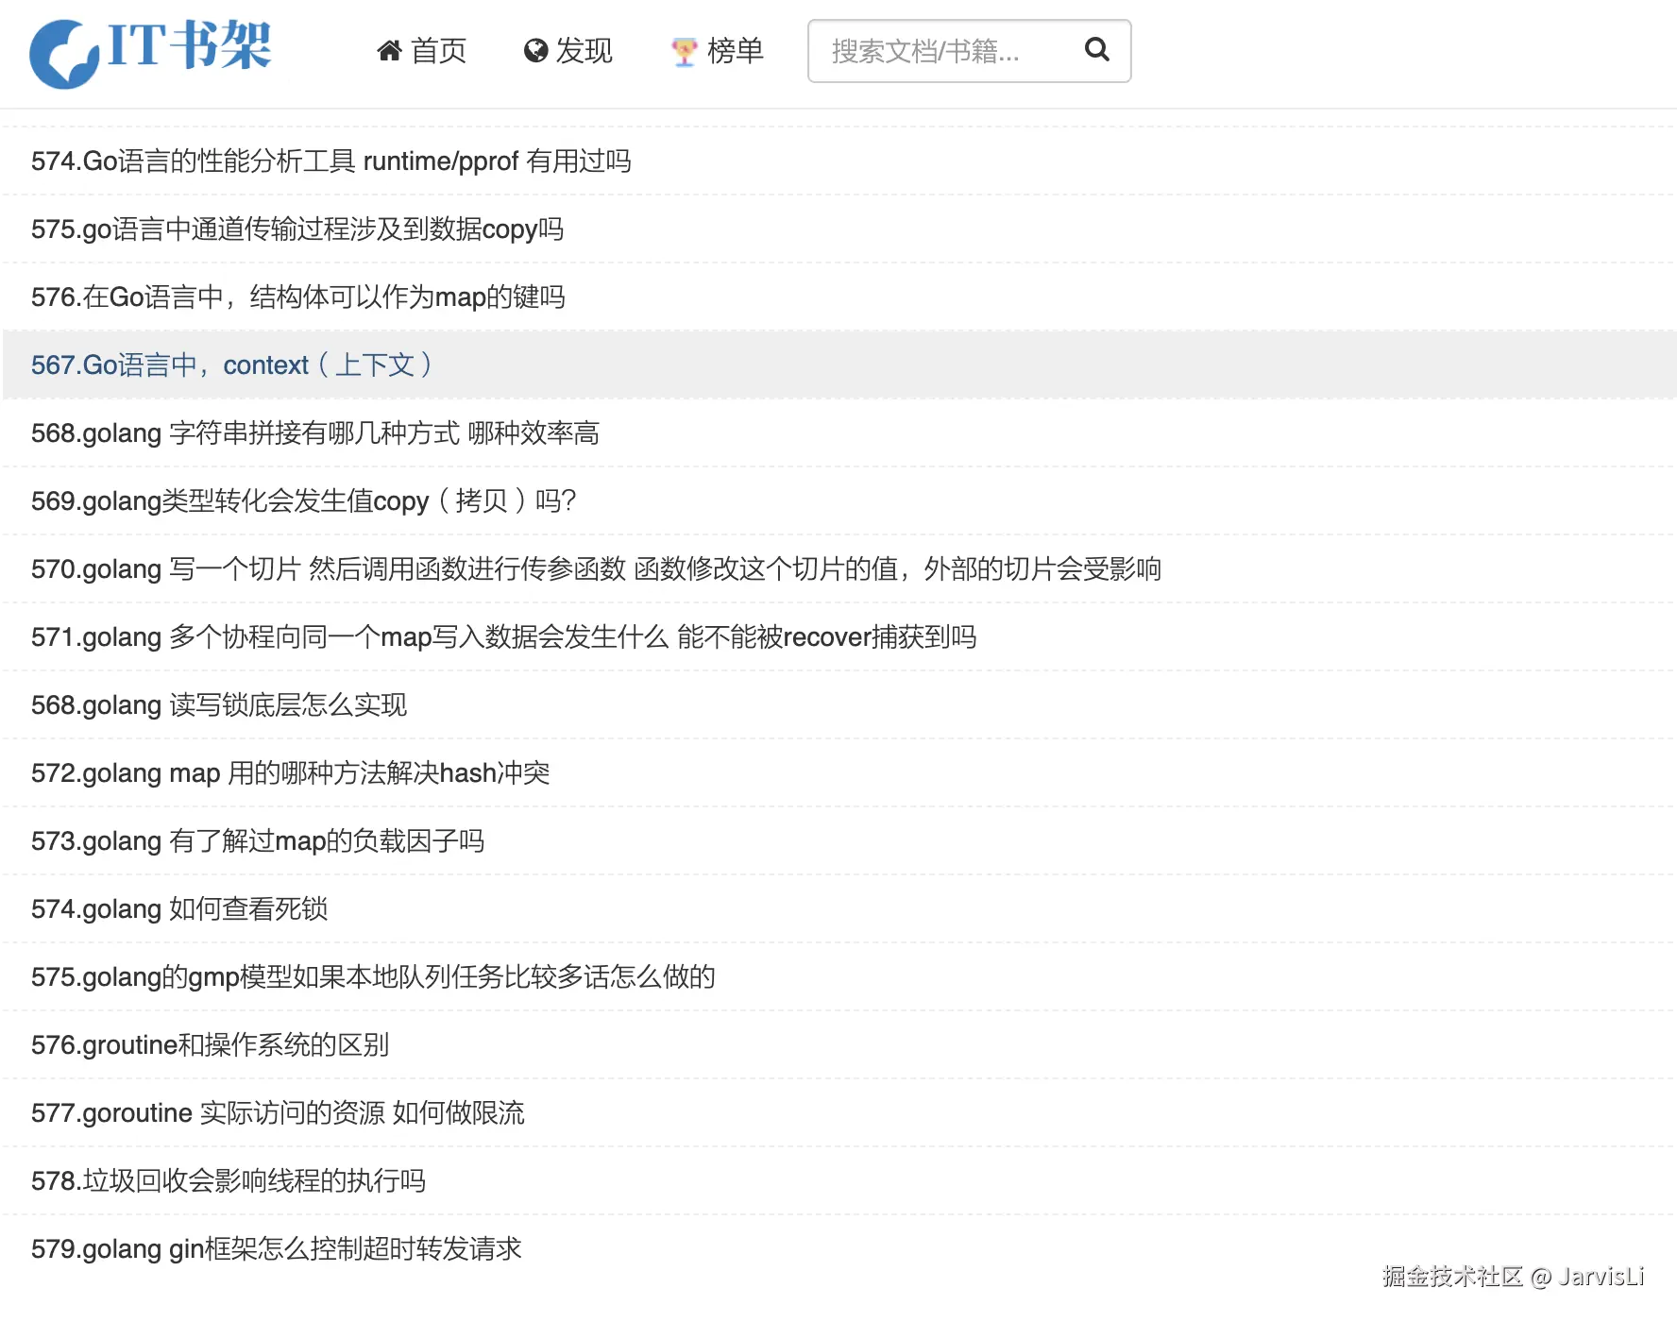Viewport: 1677px width, 1322px height.
Task: Open 576 结构体可以作为map的键吗 entry
Action: pos(298,297)
